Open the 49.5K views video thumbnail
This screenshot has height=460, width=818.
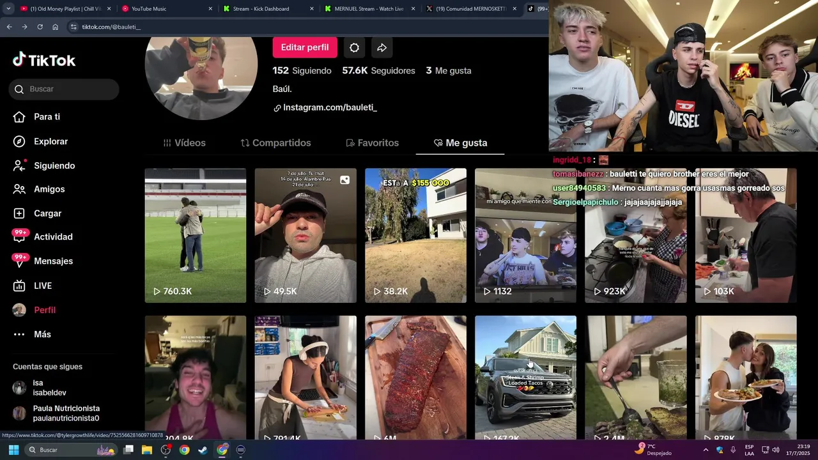(x=305, y=236)
